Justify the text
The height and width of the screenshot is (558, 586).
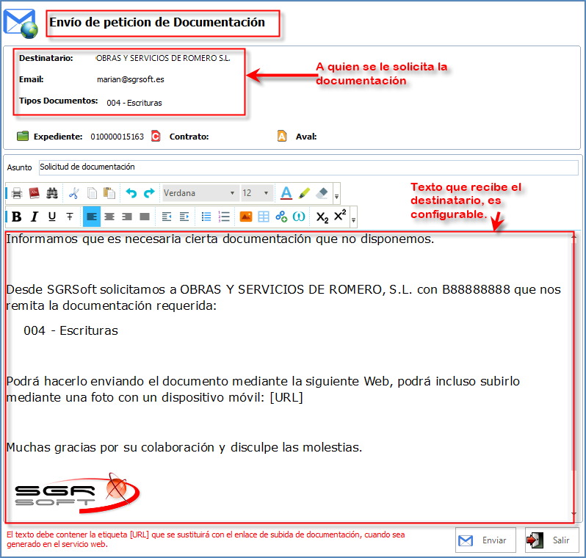click(145, 217)
